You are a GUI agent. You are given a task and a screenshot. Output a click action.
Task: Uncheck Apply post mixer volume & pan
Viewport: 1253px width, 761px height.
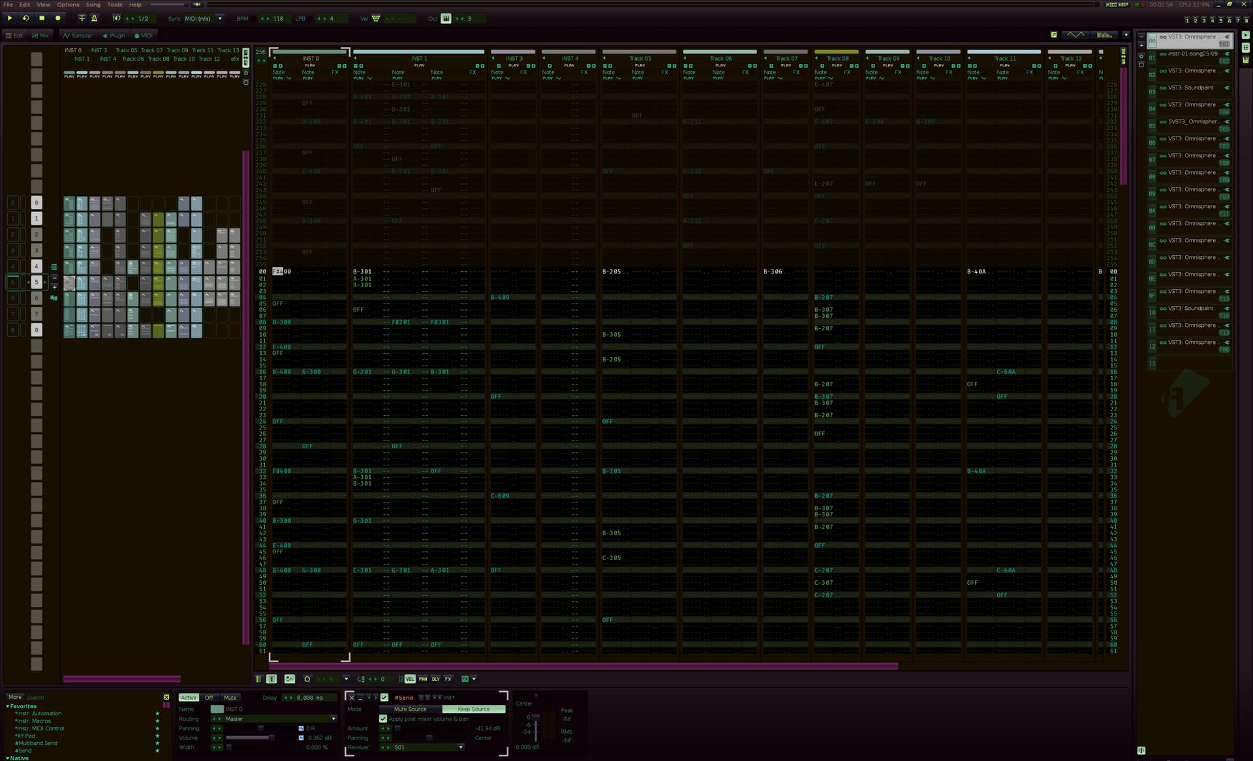coord(383,719)
